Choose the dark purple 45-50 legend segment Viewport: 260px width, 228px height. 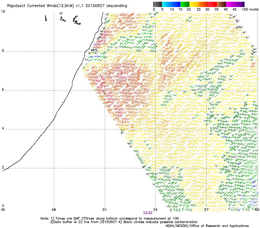tap(240, 4)
